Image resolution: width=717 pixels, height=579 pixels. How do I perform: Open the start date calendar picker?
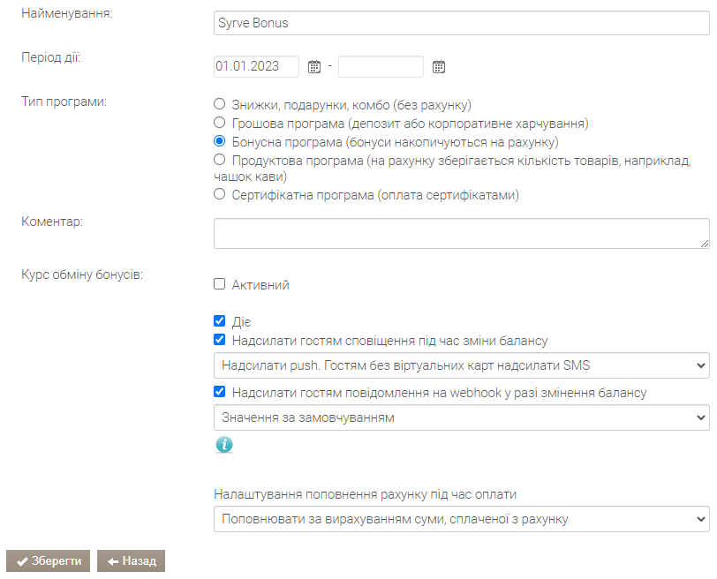[x=314, y=67]
